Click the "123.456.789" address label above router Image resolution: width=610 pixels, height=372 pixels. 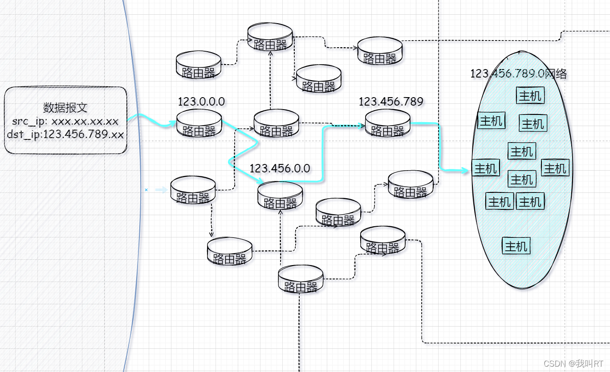[391, 102]
